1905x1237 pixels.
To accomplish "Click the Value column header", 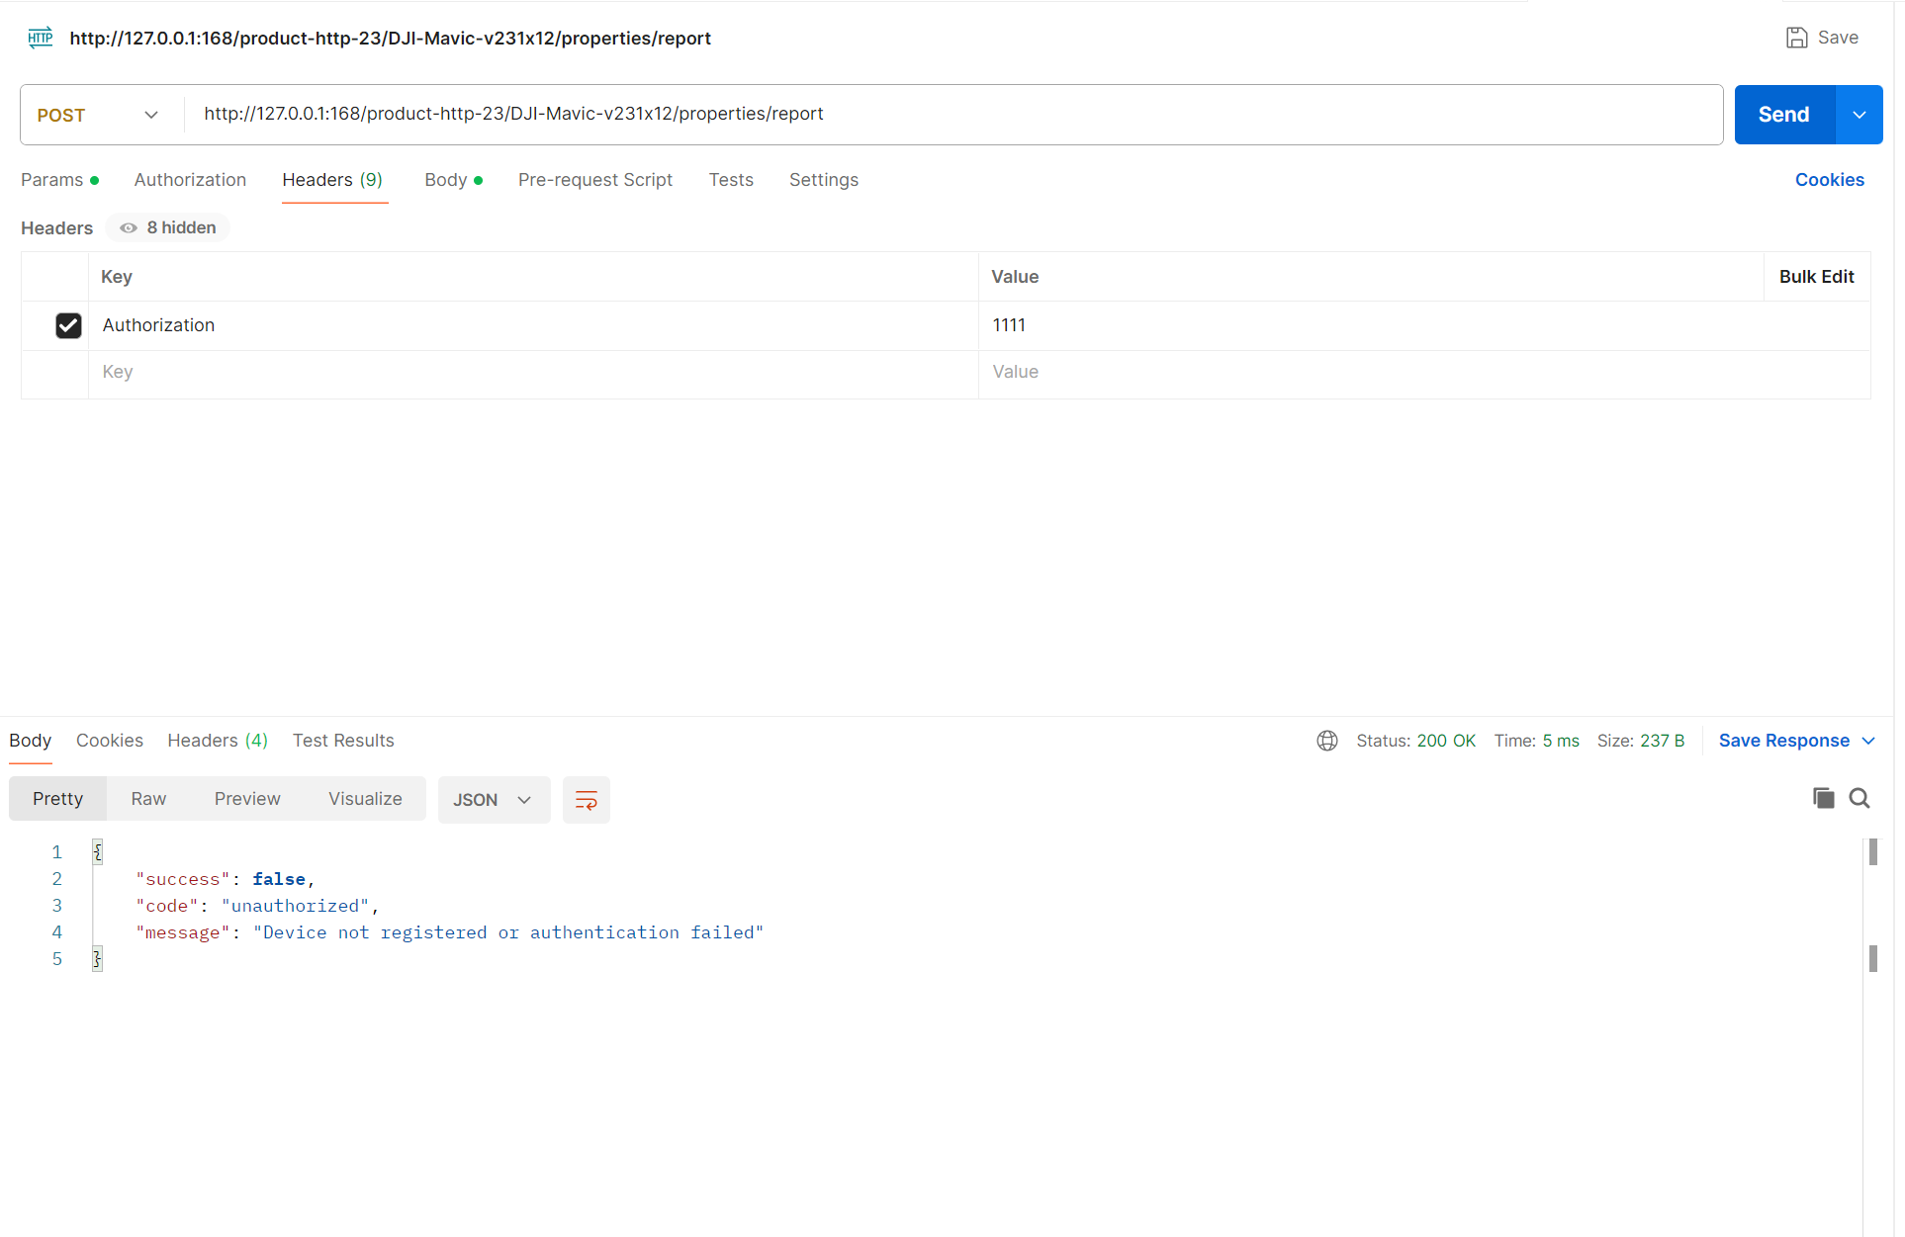I will click(x=1015, y=277).
